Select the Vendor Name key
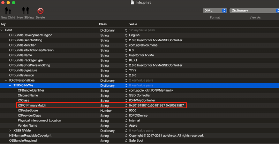Image resolution: width=279 pixels, height=144 pixels. (x=28, y=125)
